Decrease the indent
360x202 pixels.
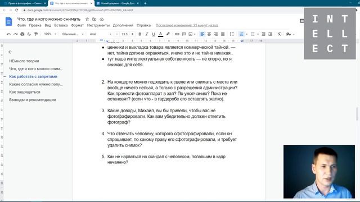point(263,34)
